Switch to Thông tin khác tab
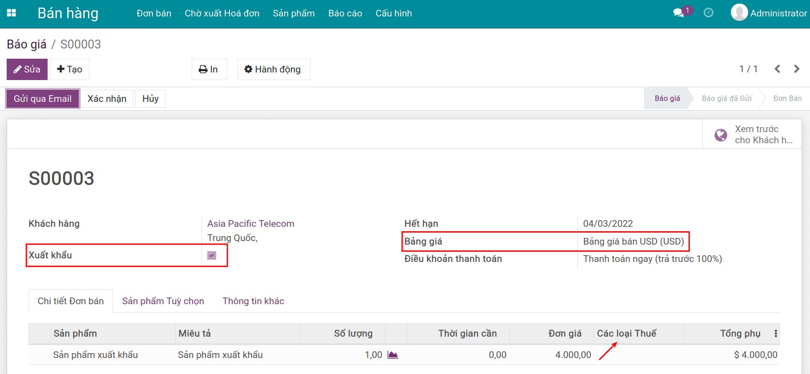The image size is (810, 374). pyautogui.click(x=253, y=301)
